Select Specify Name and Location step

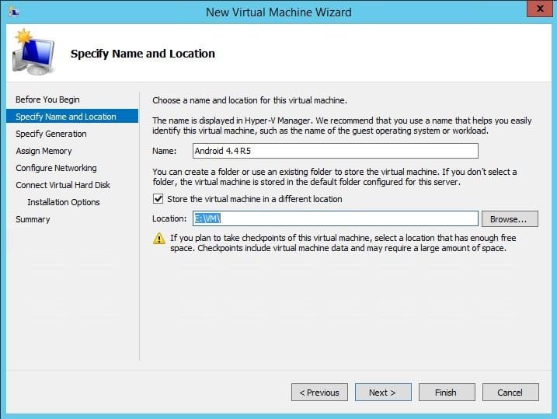[x=72, y=116]
